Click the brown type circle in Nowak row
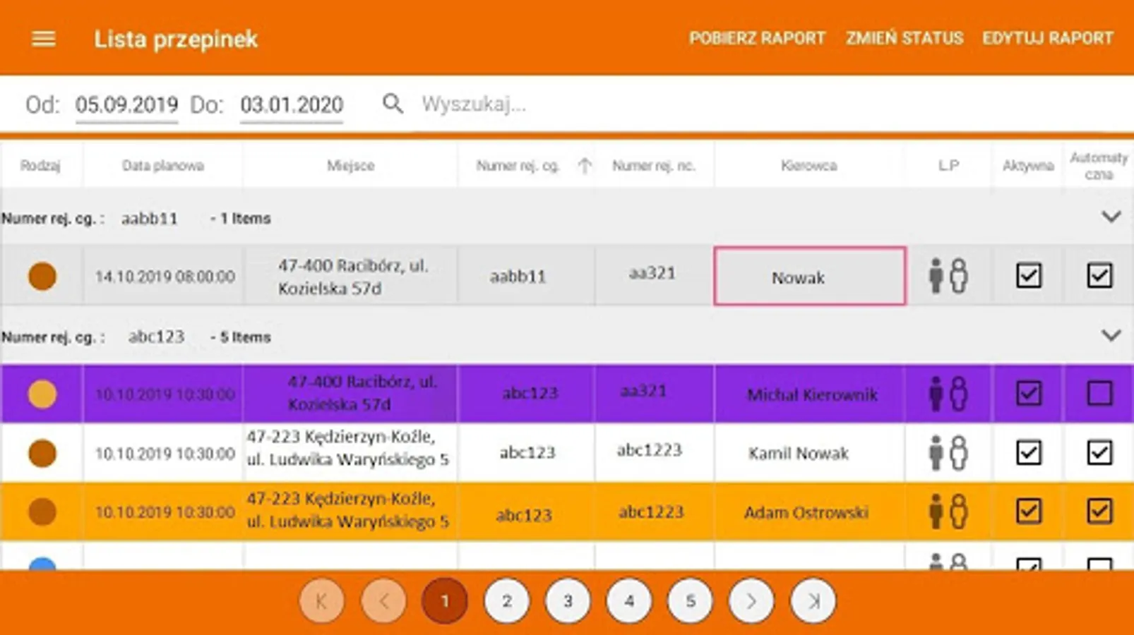 [42, 276]
